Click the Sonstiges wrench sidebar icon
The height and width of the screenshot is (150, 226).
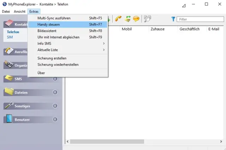[x=9, y=105]
